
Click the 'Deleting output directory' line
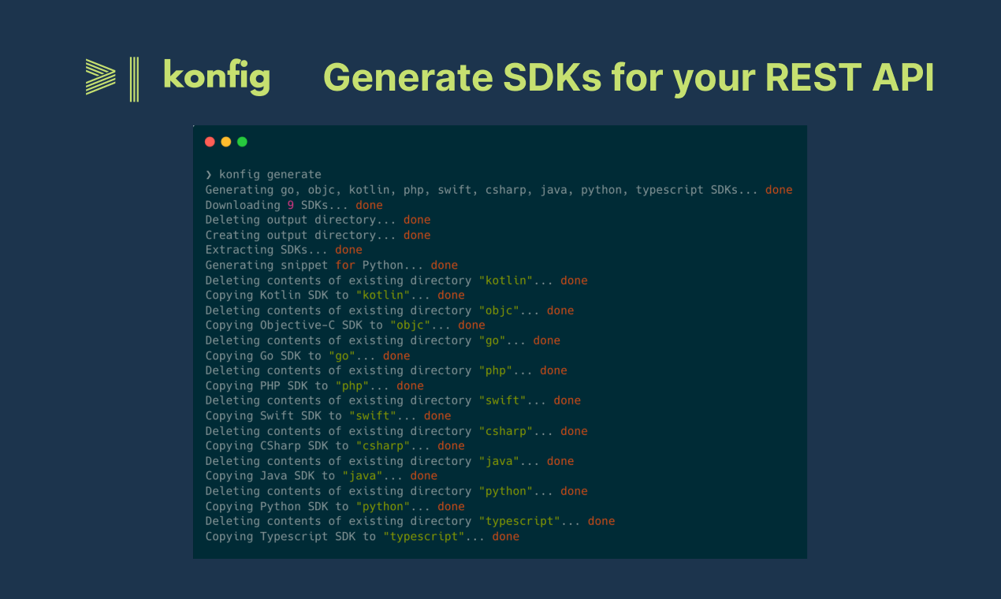pyautogui.click(x=318, y=220)
